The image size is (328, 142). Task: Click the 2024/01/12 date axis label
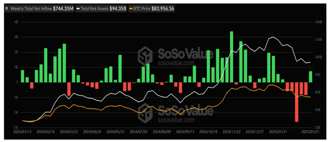pos(22,132)
